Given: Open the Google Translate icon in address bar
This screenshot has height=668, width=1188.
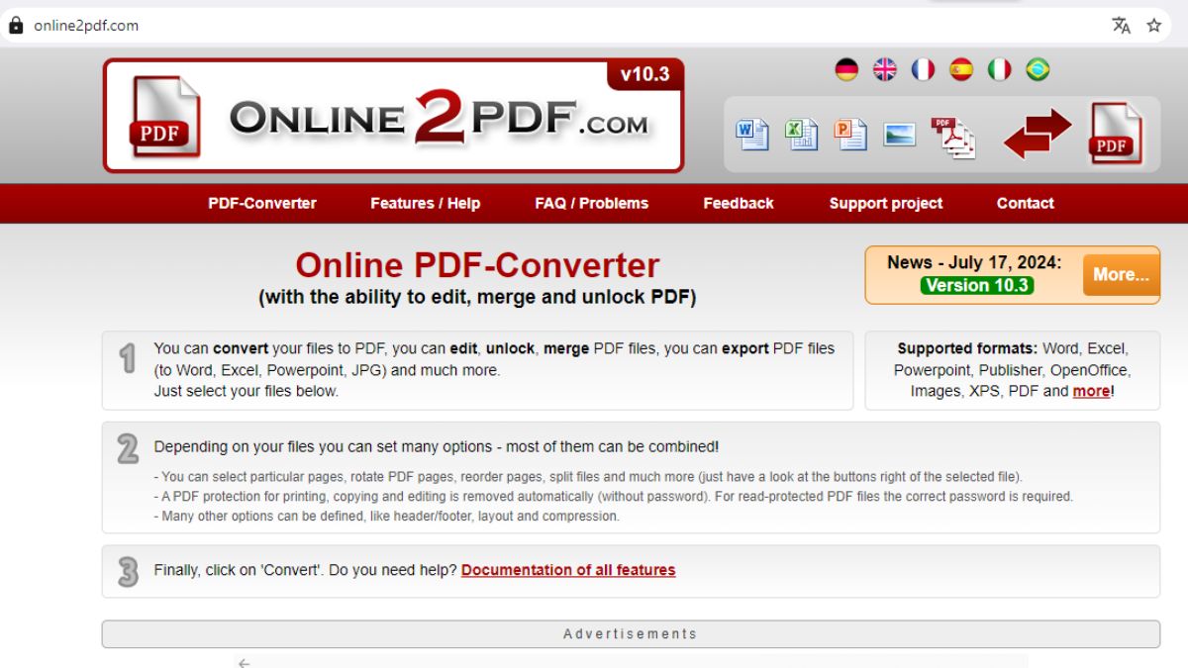Looking at the screenshot, I should point(1122,27).
